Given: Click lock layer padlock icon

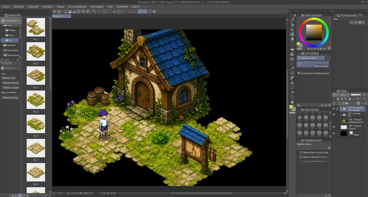Looking at the screenshot, I should (x=350, y=99).
